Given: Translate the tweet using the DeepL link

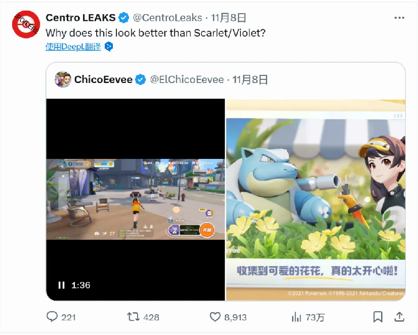Looking at the screenshot, I should (73, 47).
